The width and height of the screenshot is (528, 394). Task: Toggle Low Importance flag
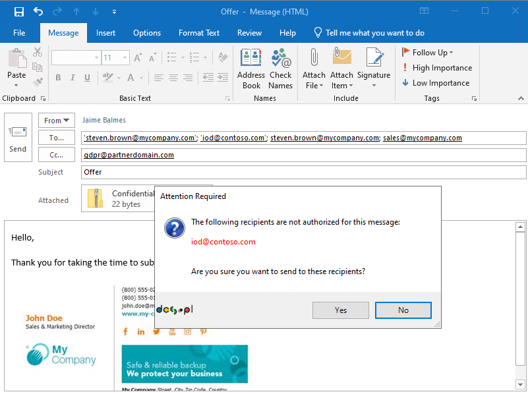436,83
